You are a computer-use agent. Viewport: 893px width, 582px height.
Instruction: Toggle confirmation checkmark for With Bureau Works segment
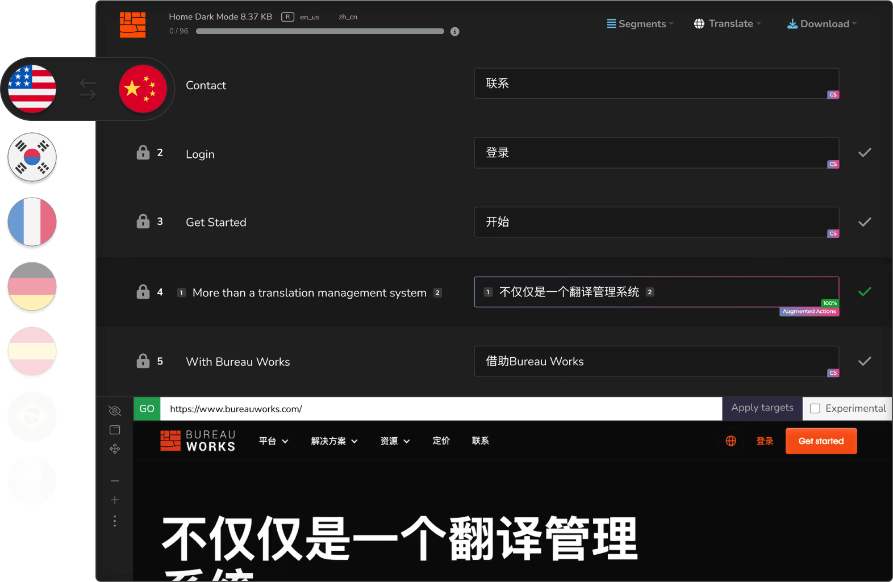click(x=865, y=361)
